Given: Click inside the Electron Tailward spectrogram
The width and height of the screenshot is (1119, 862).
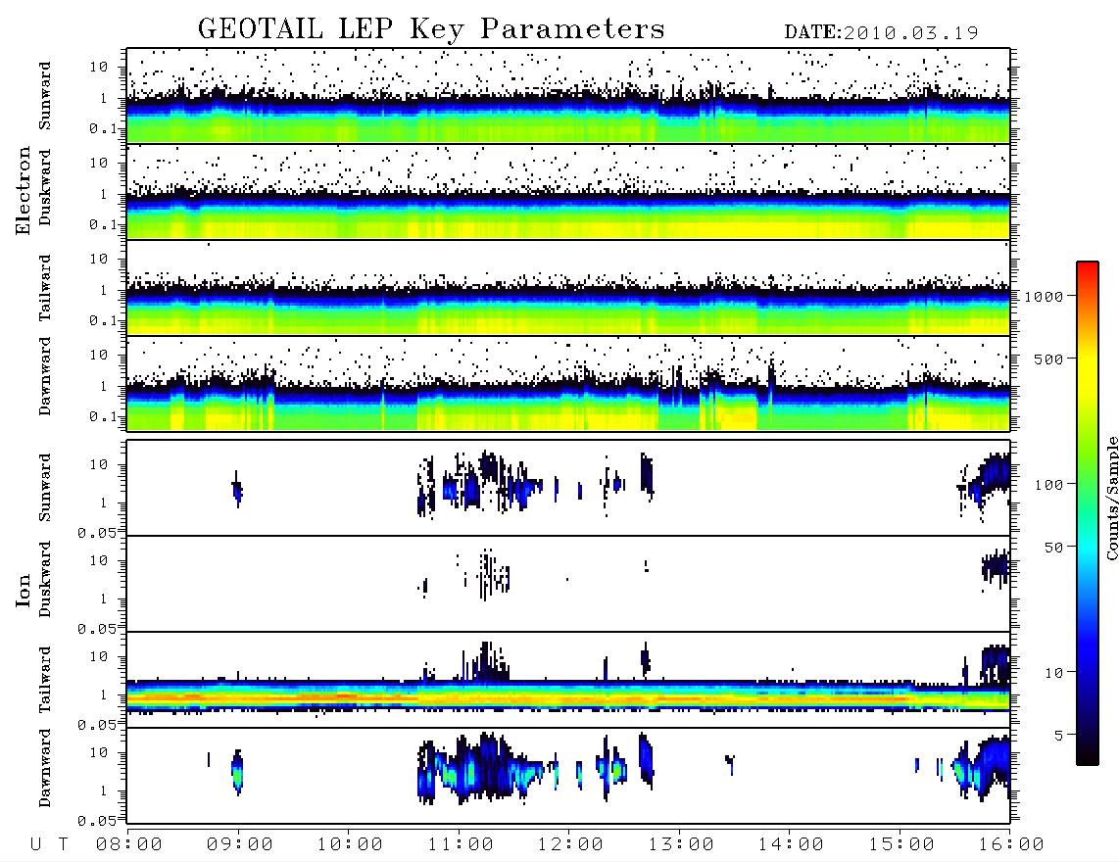Looking at the screenshot, I should click(568, 288).
